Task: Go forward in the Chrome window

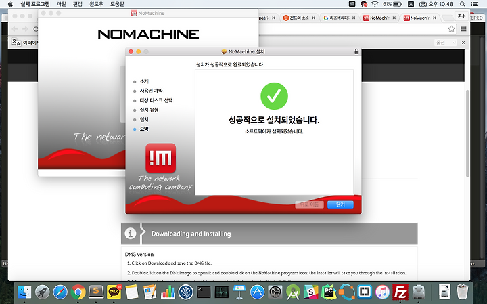Action: pyautogui.click(x=25, y=29)
